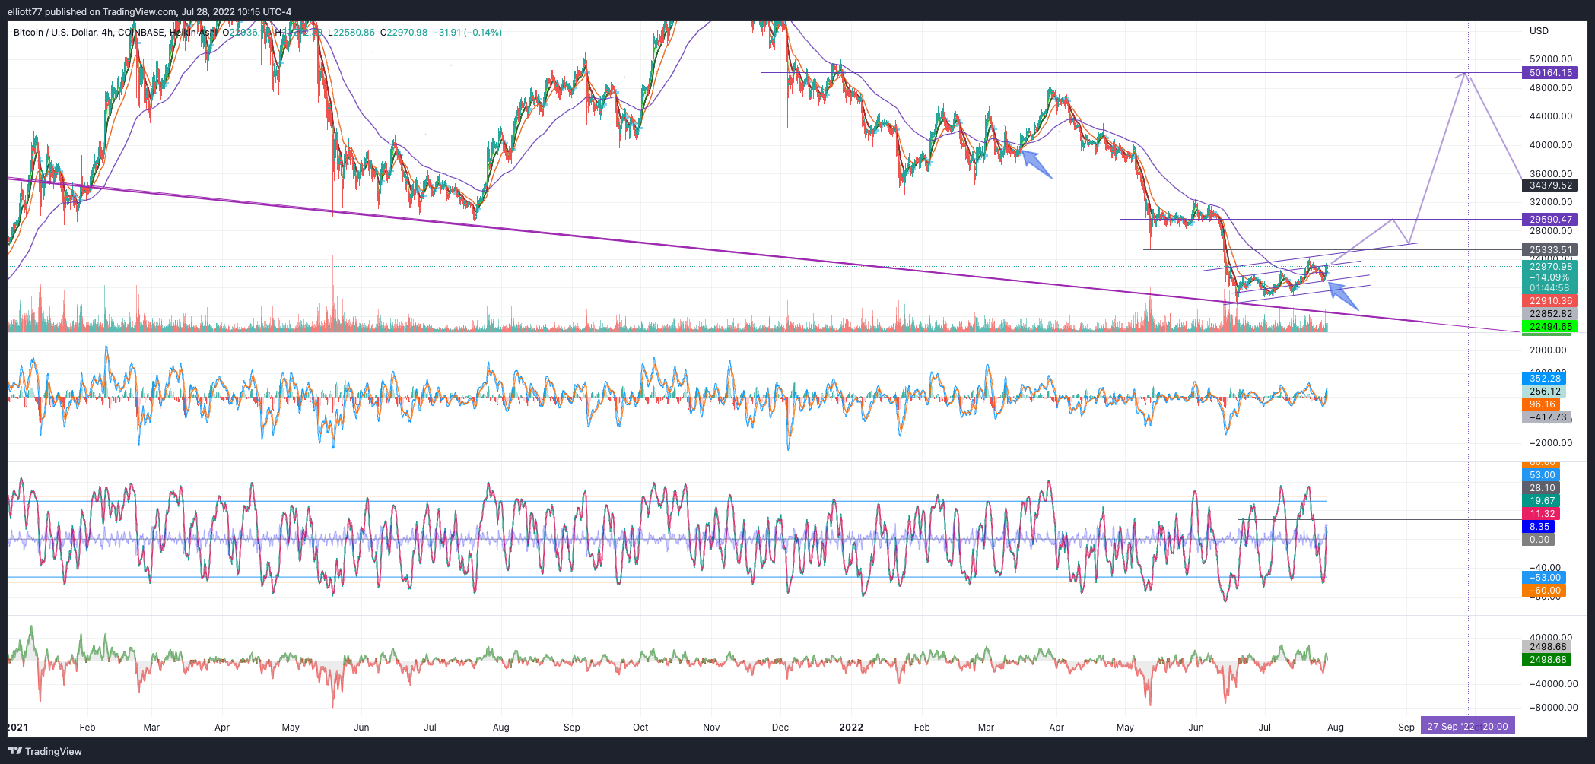Select the pink 11.32 oscillator label
This screenshot has width=1595, height=764.
[x=1541, y=514]
